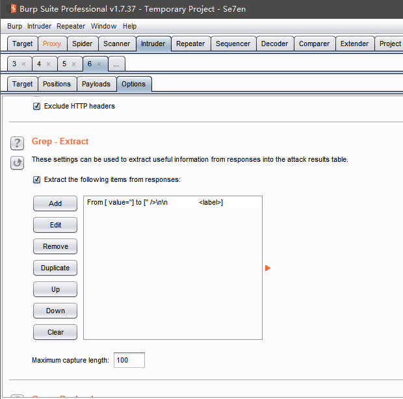Click the Duplicate button
Viewport: 403px width, 399px height.
(x=55, y=268)
